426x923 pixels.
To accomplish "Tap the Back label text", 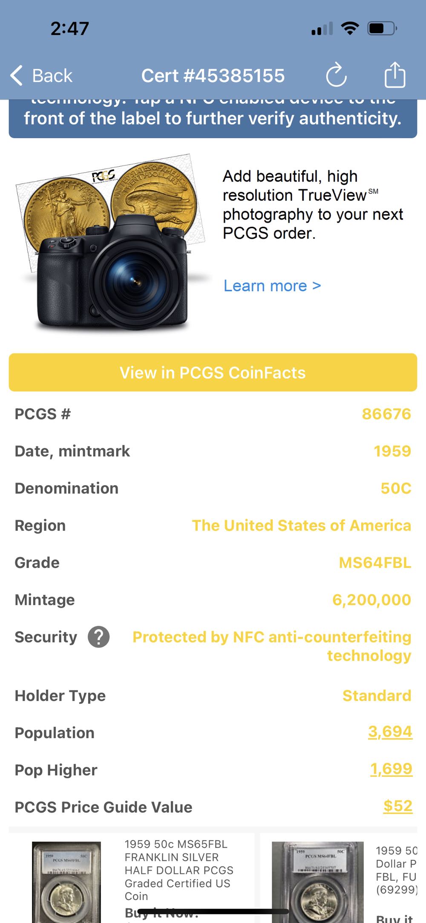I will pos(52,76).
